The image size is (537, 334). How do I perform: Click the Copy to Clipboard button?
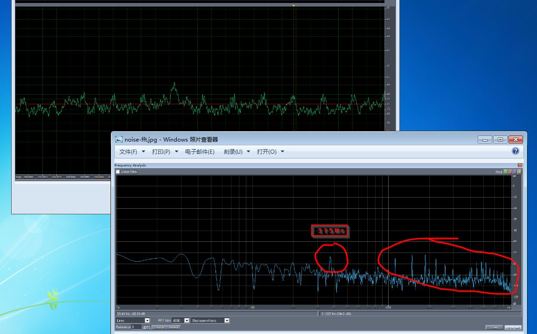click(166, 327)
